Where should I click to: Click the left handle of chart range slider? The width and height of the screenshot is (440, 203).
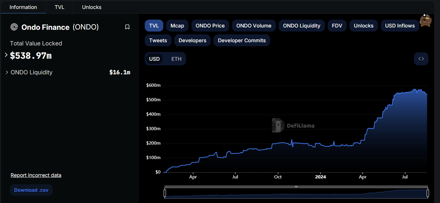coord(165,193)
